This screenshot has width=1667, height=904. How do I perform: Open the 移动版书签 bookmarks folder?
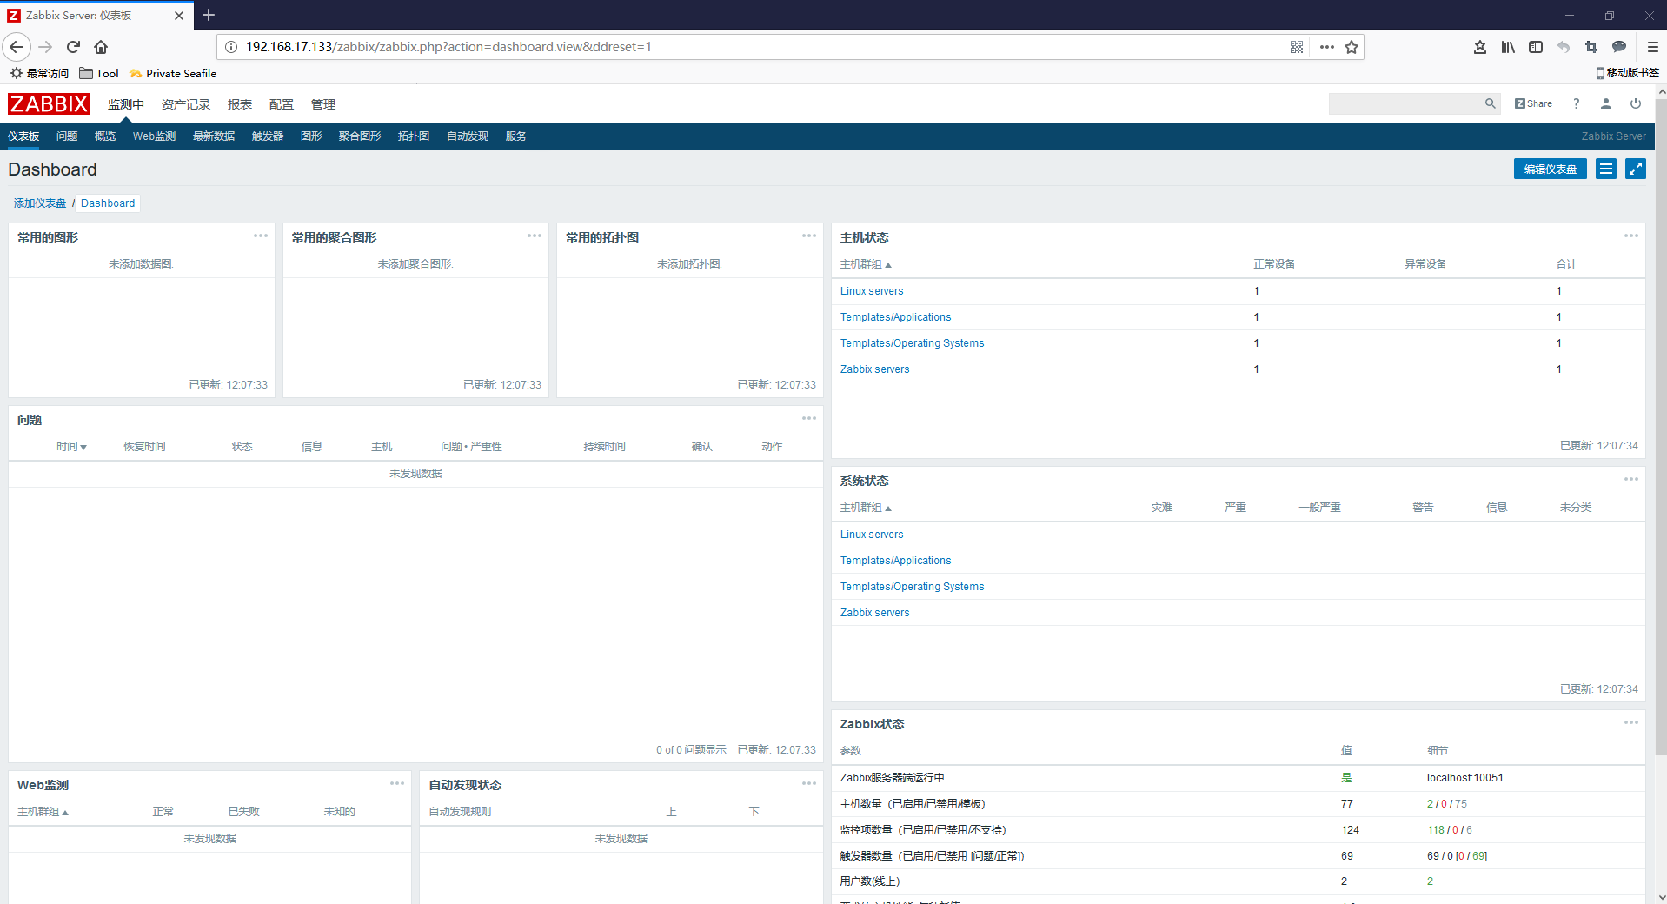pyautogui.click(x=1628, y=73)
